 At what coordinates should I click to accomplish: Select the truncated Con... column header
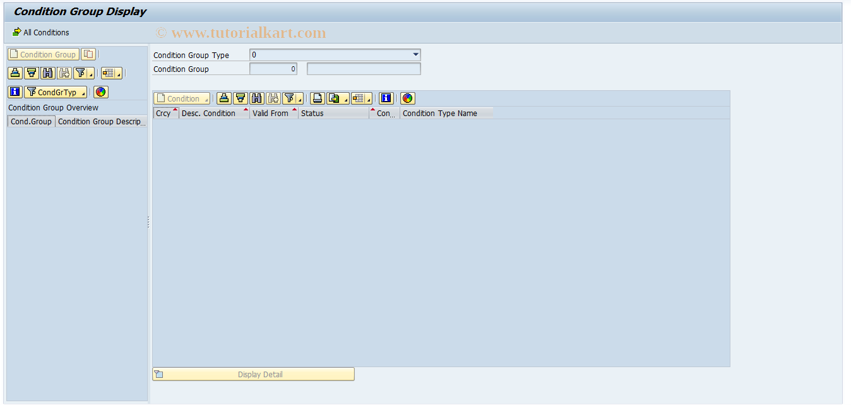click(x=385, y=114)
